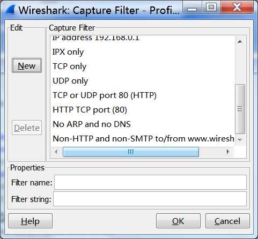Minimize the Capture Filter window
Viewport: 258px width, 239px height.
(192, 8)
